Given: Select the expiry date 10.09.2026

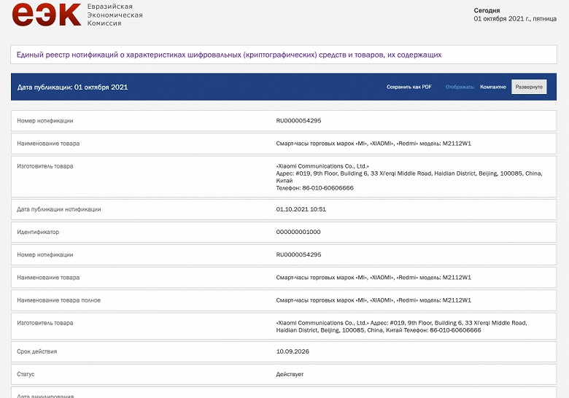Looking at the screenshot, I should tap(293, 351).
